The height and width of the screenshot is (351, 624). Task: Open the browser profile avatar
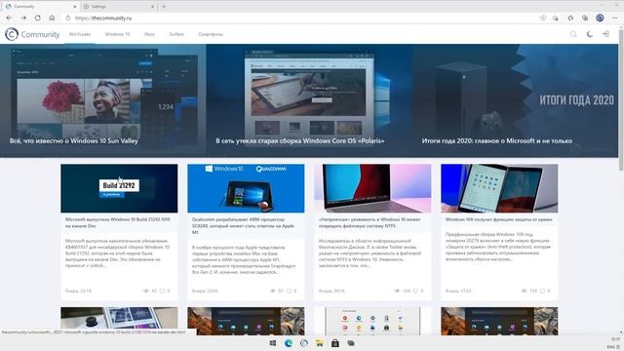tap(600, 18)
